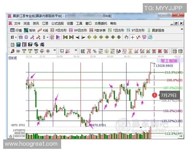Viewport: 190px width, 152px height.
Task: Open the 板块 sector view
Action: tap(30, 30)
